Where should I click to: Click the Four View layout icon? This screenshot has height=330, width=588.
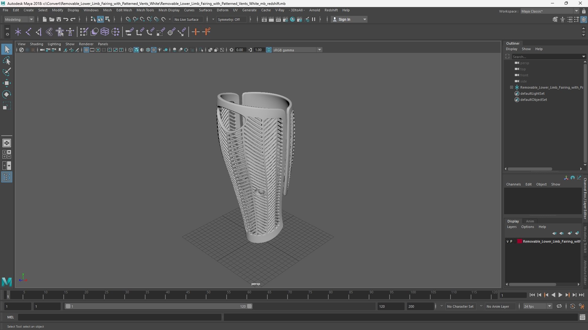point(7,154)
